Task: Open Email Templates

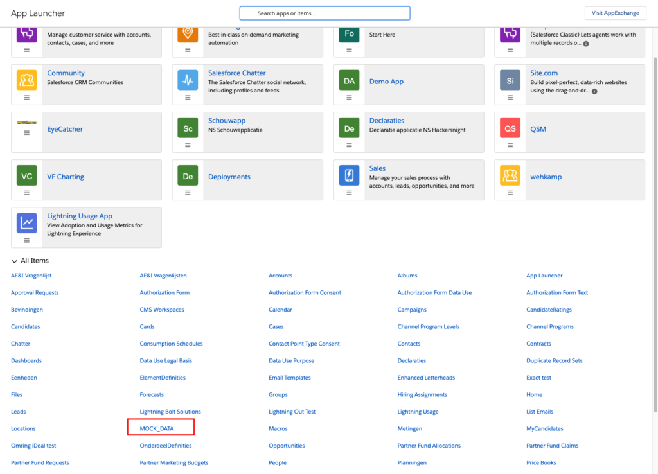Action: click(290, 378)
